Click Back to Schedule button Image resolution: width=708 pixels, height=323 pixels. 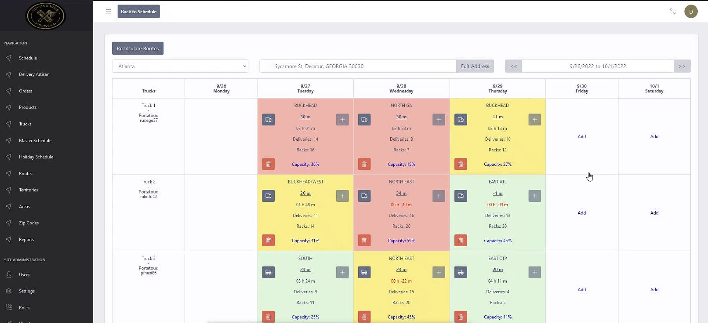(139, 12)
